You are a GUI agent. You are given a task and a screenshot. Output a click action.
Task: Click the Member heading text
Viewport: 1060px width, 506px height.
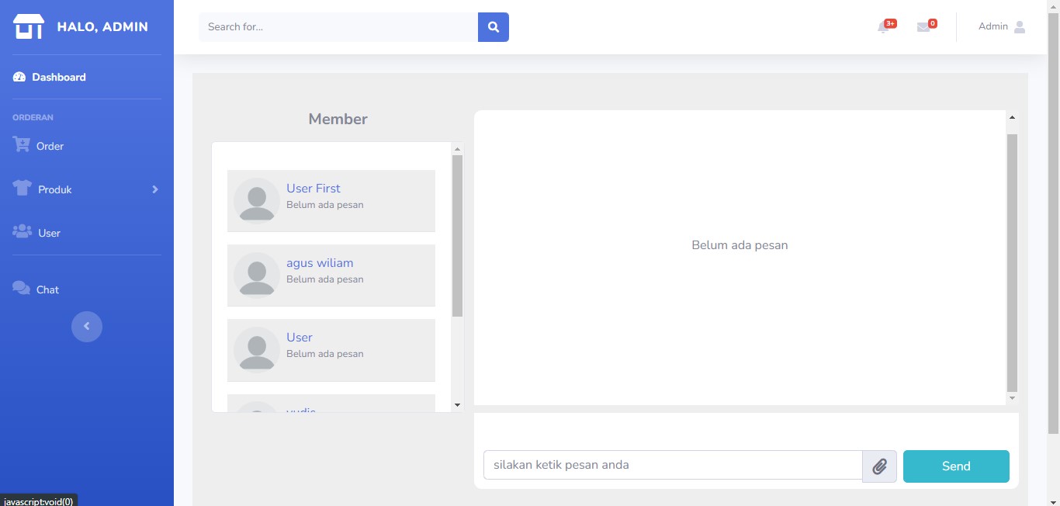tap(338, 119)
